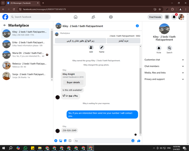The width and height of the screenshot is (189, 151).
Task: Click the conversation list scrollbar down arrow
Action: (x=52, y=80)
